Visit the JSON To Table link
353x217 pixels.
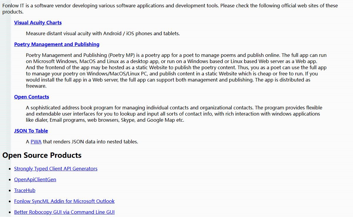point(31,131)
